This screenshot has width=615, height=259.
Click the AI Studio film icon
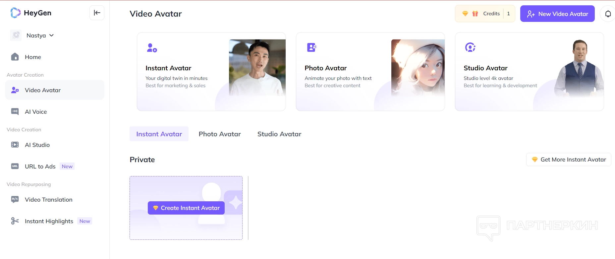click(15, 145)
